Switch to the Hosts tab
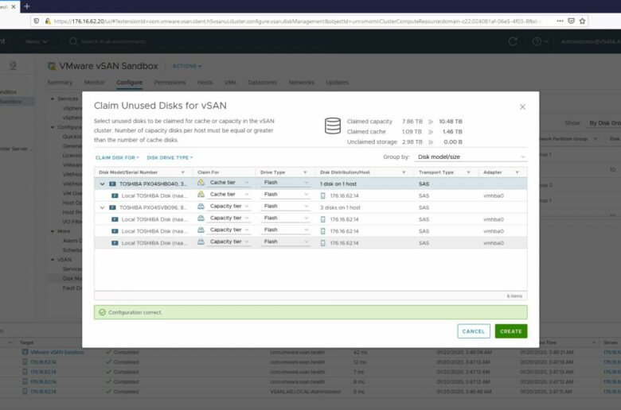The height and width of the screenshot is (410, 621). 205,82
